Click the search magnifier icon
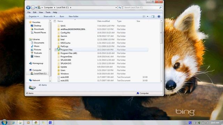The image size is (223, 125). (160, 8)
